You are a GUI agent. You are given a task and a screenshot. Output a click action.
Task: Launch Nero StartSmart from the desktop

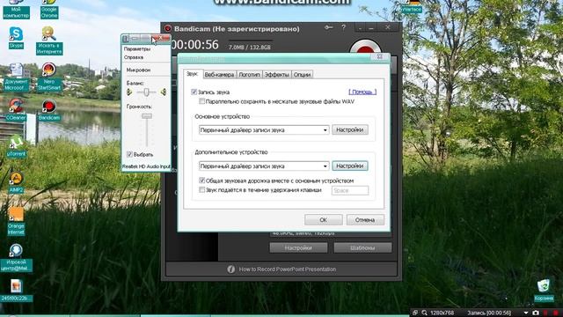coord(49,77)
